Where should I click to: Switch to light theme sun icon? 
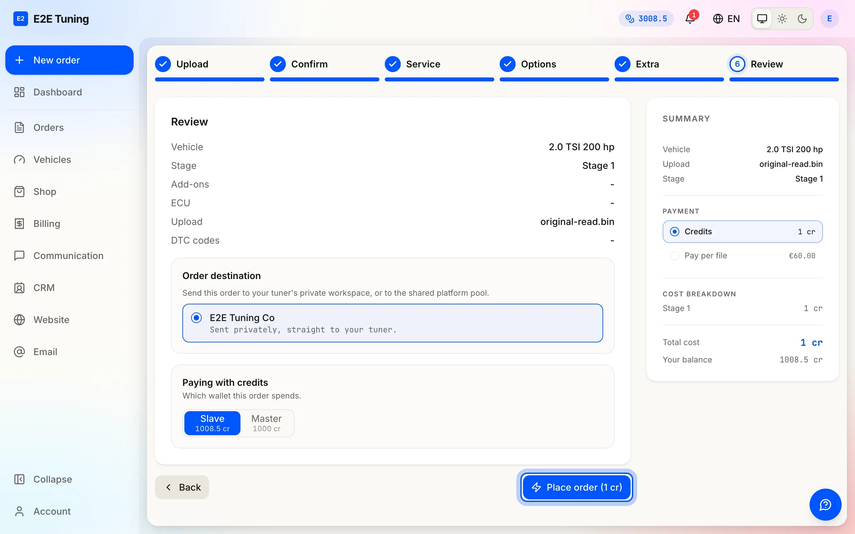pyautogui.click(x=782, y=19)
